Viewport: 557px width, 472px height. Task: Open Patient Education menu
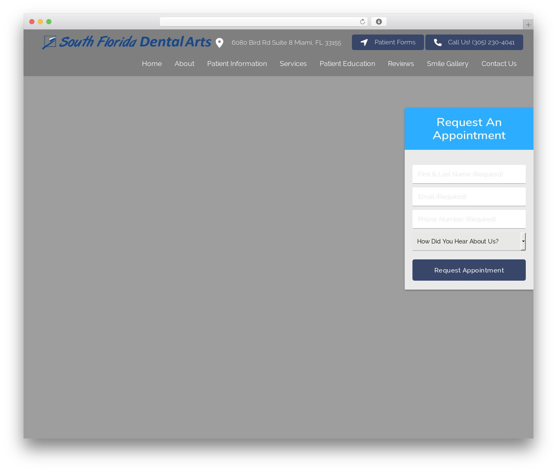[347, 64]
